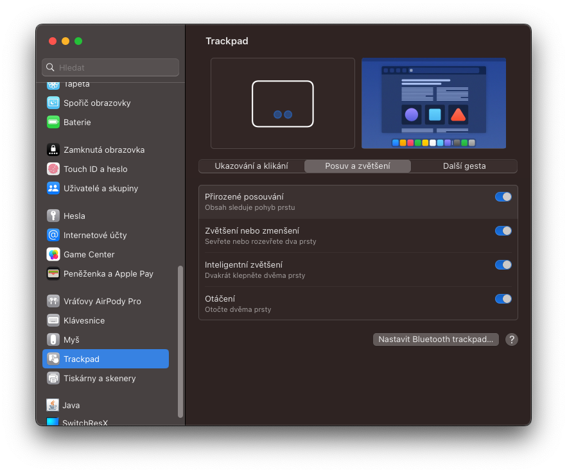This screenshot has width=567, height=473.
Task: Click Nastavit Bluetooth trackpad button
Action: [x=436, y=340]
